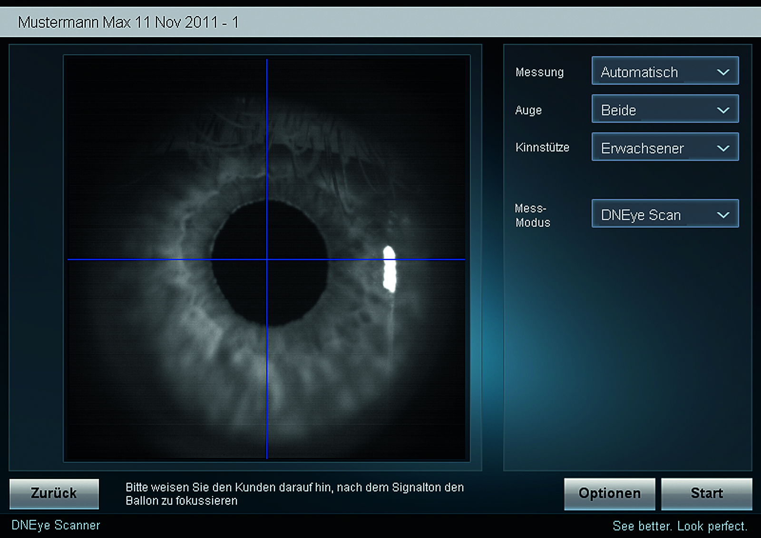
Task: Open the Auge dropdown set to Beide
Action: point(665,109)
